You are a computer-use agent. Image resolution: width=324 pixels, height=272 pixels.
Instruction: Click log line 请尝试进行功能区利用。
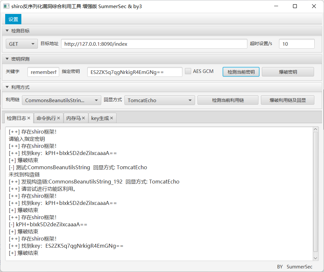coord(42,189)
